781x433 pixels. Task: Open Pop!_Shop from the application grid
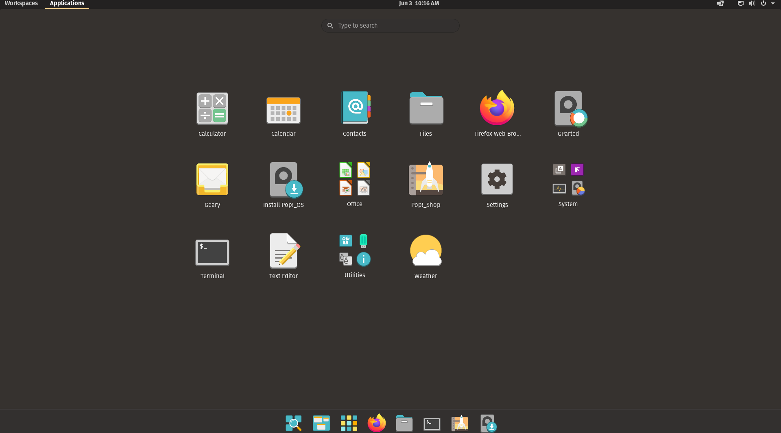pyautogui.click(x=426, y=179)
